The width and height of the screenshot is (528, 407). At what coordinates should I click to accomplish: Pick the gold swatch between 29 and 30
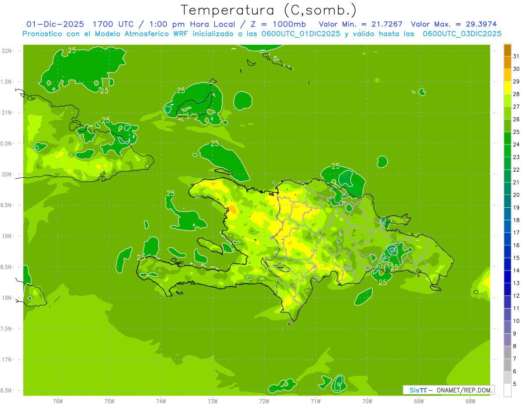(507, 75)
